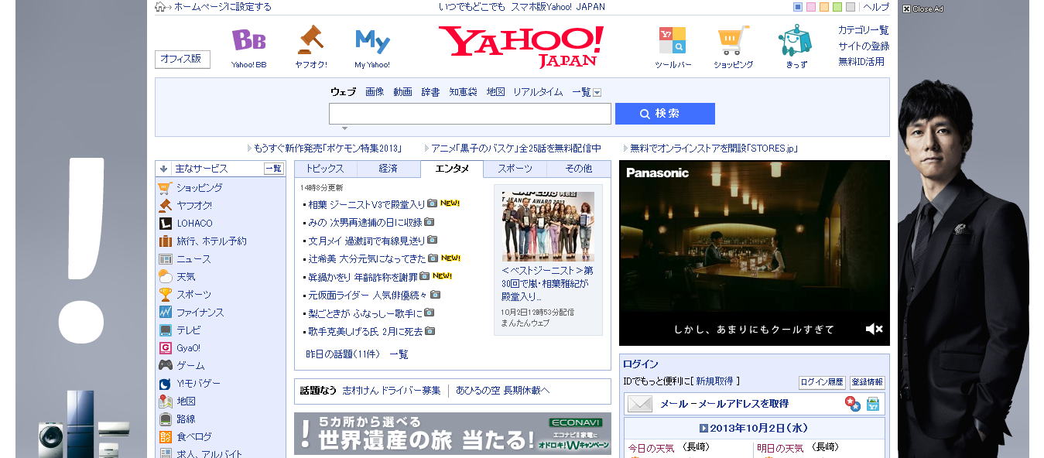Click the LOHACO icon in sidebar
This screenshot has height=458, width=1044.
point(165,224)
